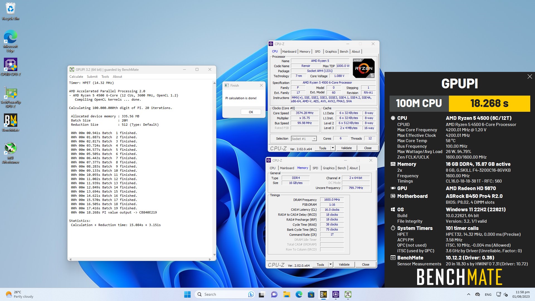
Task: Open ENG language indicator in tray
Action: [x=488, y=294]
